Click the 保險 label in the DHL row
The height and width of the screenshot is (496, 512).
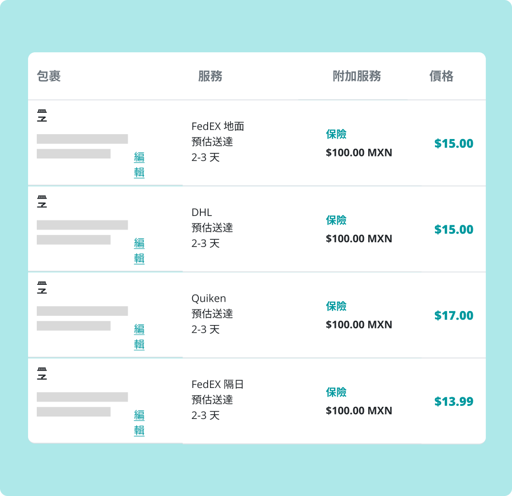point(336,220)
